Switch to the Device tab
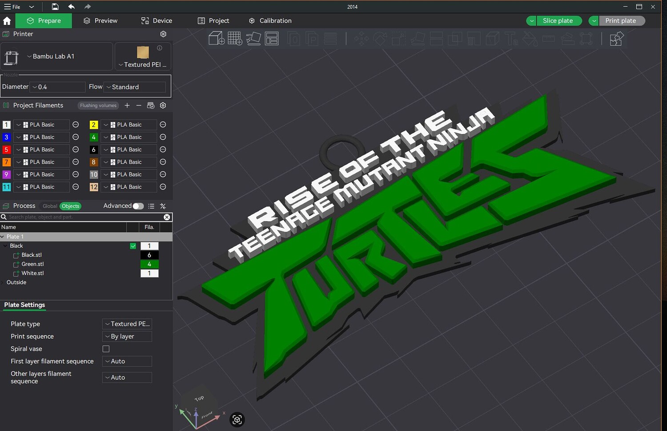 pos(157,21)
